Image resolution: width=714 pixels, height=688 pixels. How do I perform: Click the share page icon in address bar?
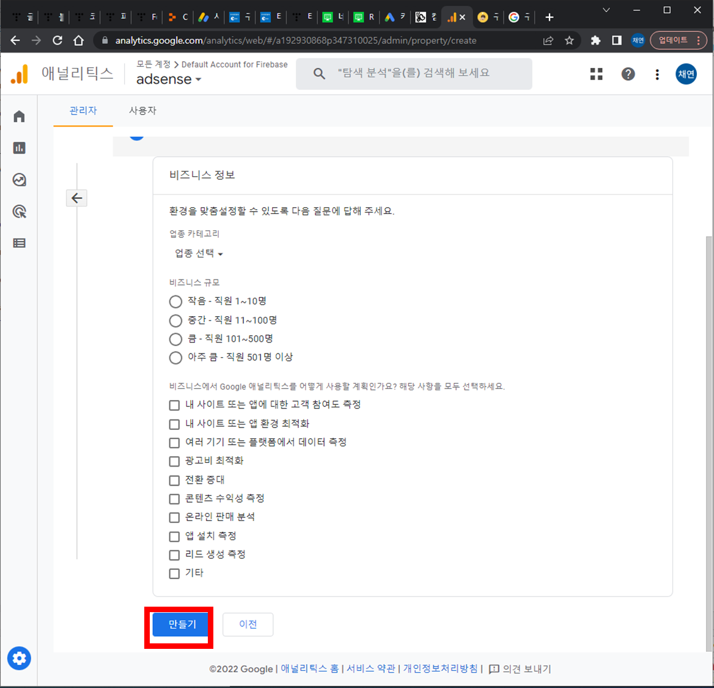click(548, 40)
